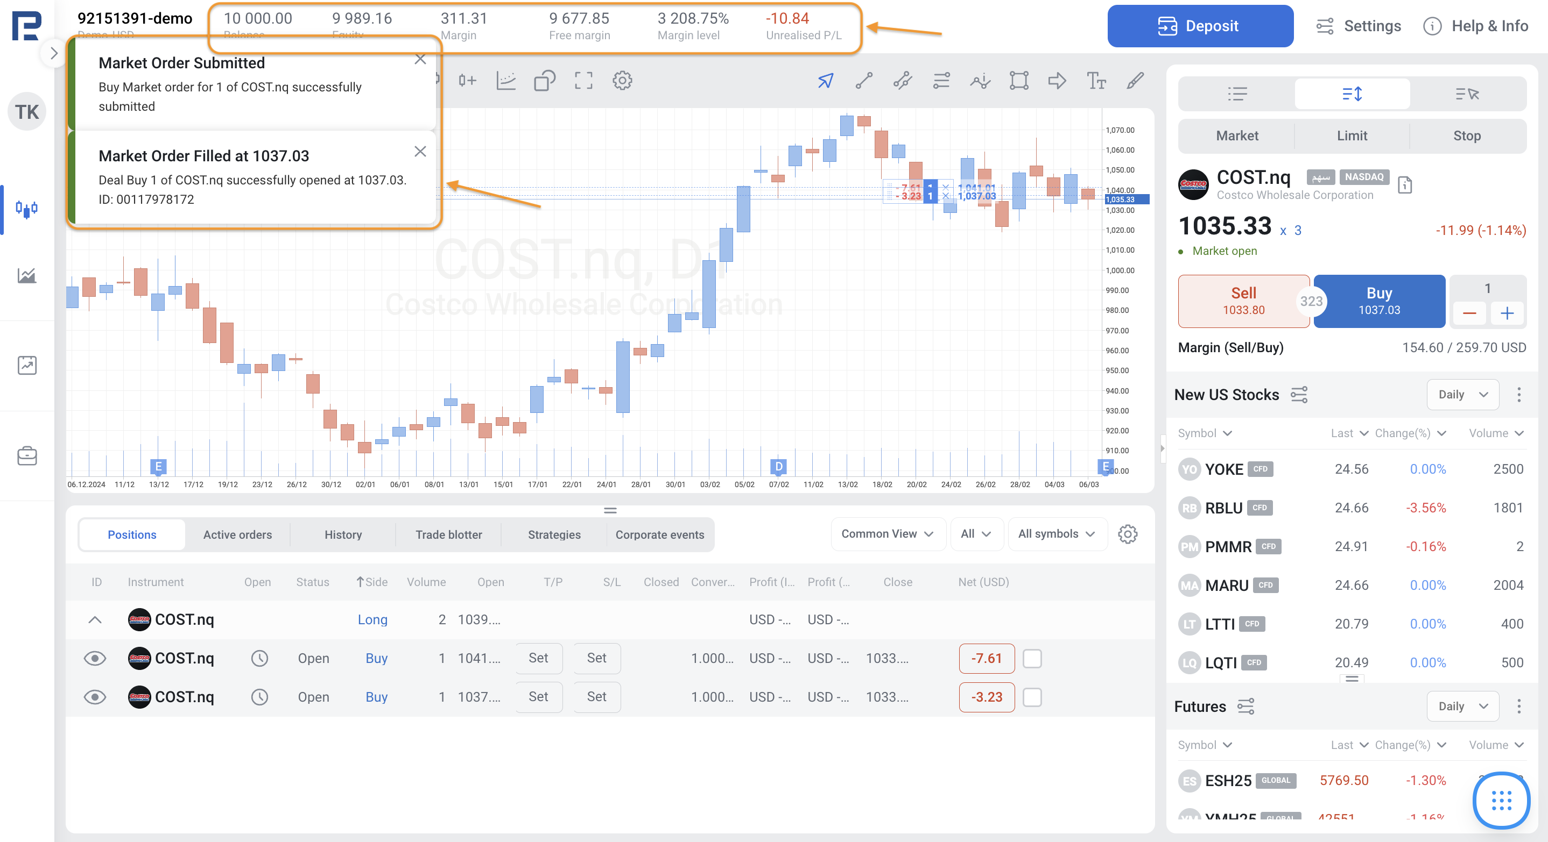This screenshot has height=842, width=1548.
Task: Increase order volume with plus stepper
Action: click(1506, 313)
